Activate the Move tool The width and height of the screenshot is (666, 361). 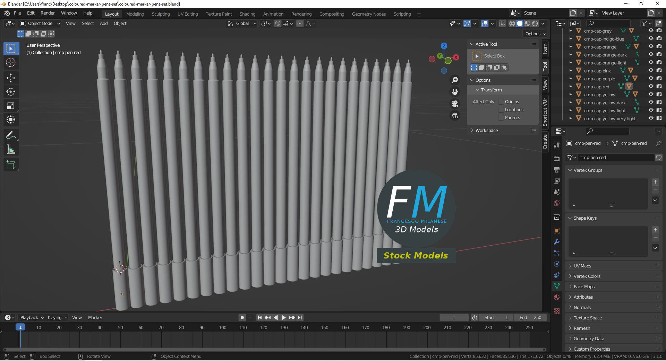[x=11, y=78]
